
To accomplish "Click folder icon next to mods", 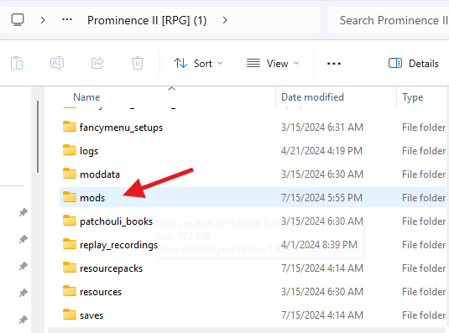I will (70, 197).
